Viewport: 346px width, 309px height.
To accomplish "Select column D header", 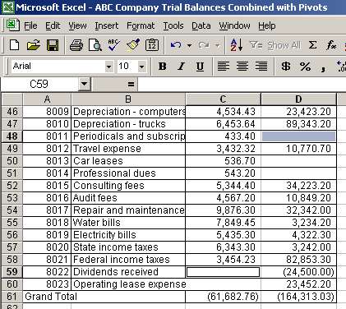I will pos(298,99).
